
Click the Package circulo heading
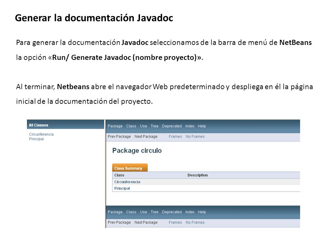click(137, 151)
